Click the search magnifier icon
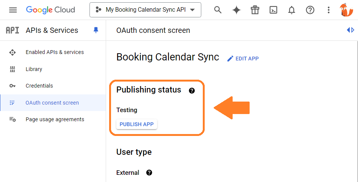This screenshot has width=358, height=182. pos(218,10)
